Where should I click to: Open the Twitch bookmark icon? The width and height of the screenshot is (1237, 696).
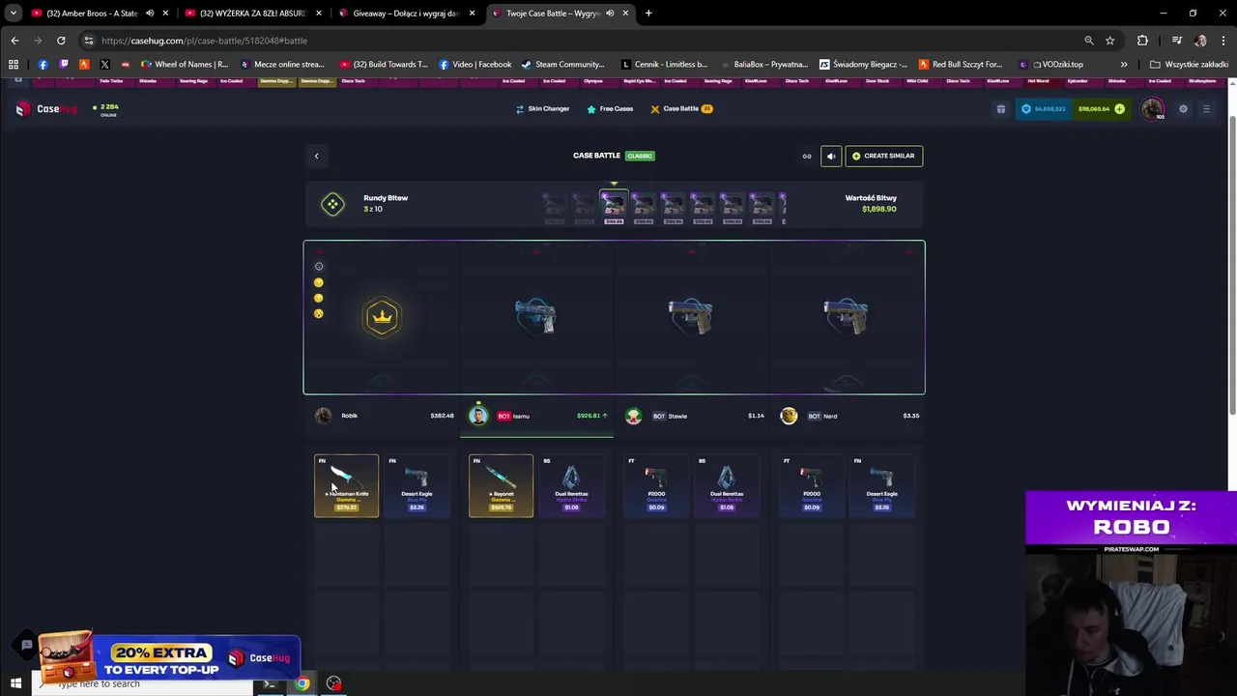(x=64, y=65)
